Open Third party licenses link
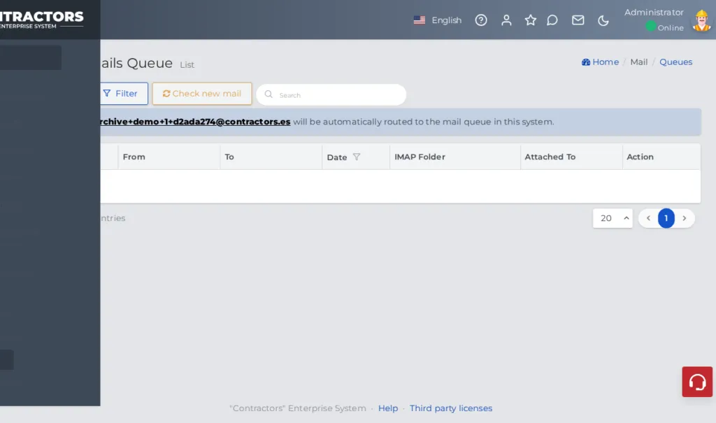The height and width of the screenshot is (423, 716). click(451, 408)
